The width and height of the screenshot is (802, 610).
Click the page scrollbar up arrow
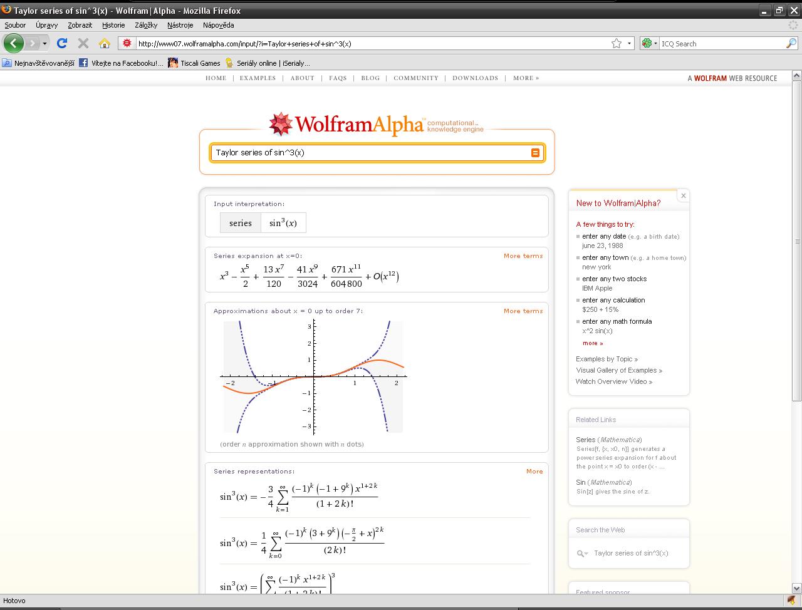tap(796, 75)
